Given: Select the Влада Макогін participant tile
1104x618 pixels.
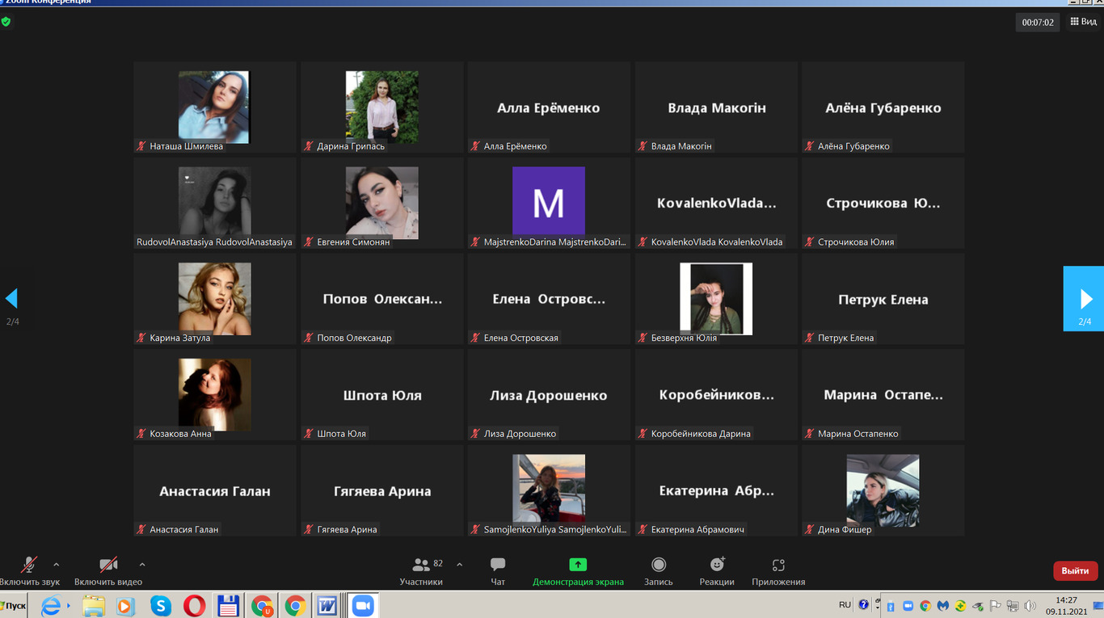Looking at the screenshot, I should click(x=716, y=107).
